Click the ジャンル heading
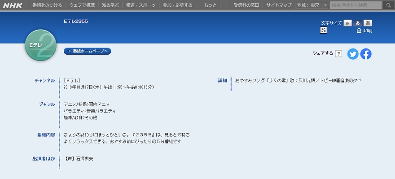This screenshot has height=179, width=395. [x=47, y=105]
